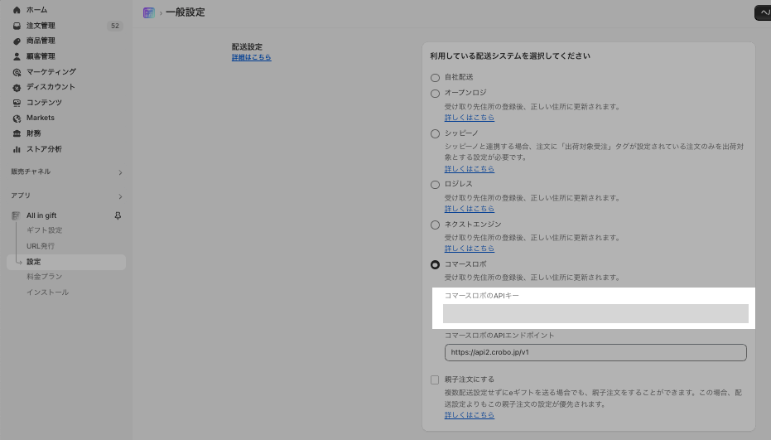Image resolution: width=771 pixels, height=440 pixels.
Task: Open ギフト設定 sub-item
Action: [x=44, y=230]
